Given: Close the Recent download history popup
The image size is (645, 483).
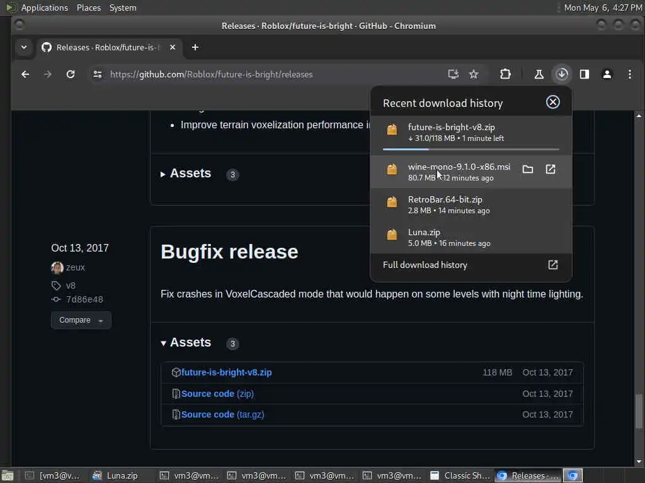Looking at the screenshot, I should 553,103.
